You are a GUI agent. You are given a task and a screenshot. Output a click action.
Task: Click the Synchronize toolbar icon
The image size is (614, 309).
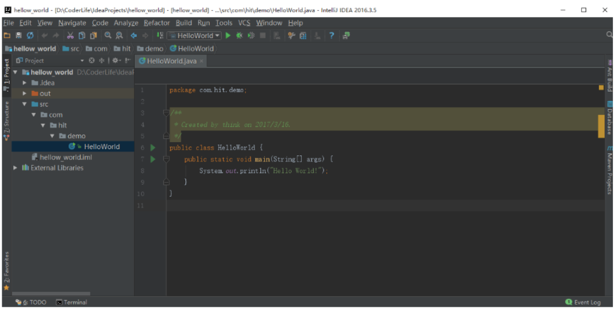point(30,36)
